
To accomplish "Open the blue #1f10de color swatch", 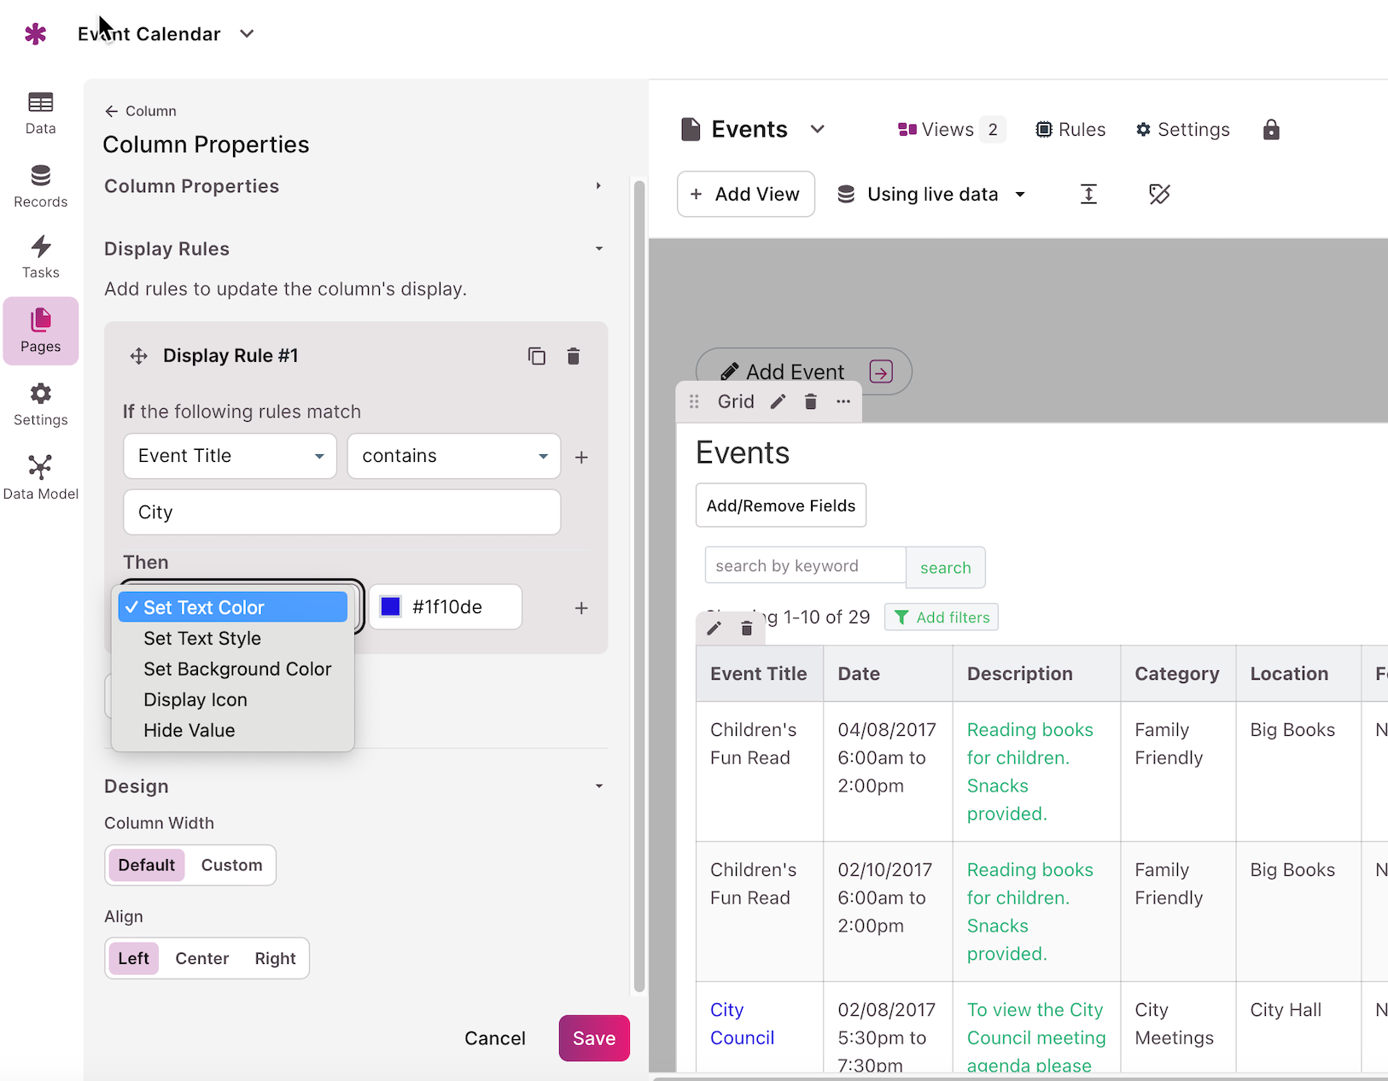I will click(390, 606).
